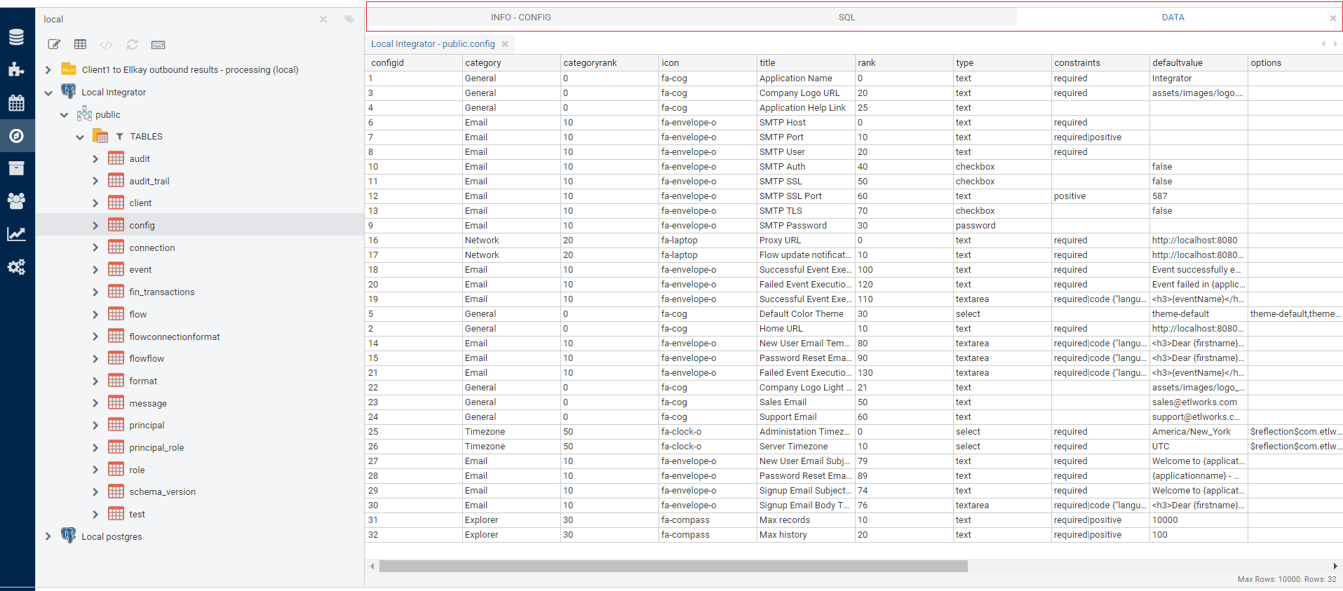Viewport: 1343px width, 591px height.
Task: Sort by the defaultvalue column header
Action: click(x=1199, y=62)
